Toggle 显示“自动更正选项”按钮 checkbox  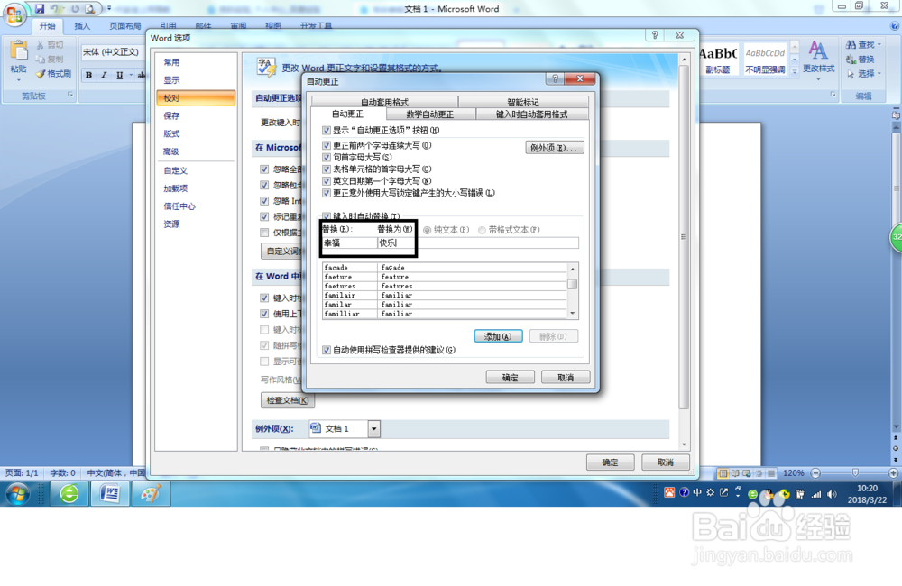[x=327, y=131]
